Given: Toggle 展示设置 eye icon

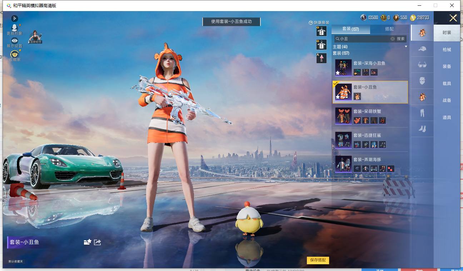Looking at the screenshot, I should pyautogui.click(x=14, y=41).
